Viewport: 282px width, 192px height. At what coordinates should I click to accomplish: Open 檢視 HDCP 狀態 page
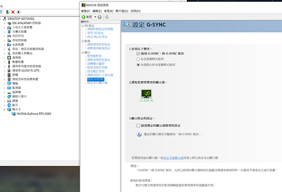(97, 67)
